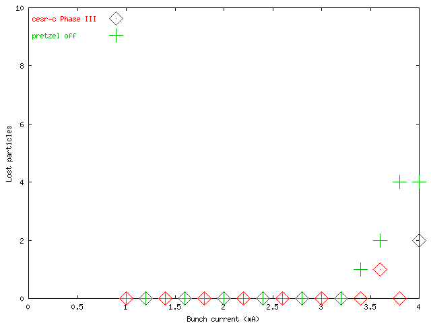431x323 pixels.
Task: Click the y-axis tick label 0
Action: coord(22,299)
